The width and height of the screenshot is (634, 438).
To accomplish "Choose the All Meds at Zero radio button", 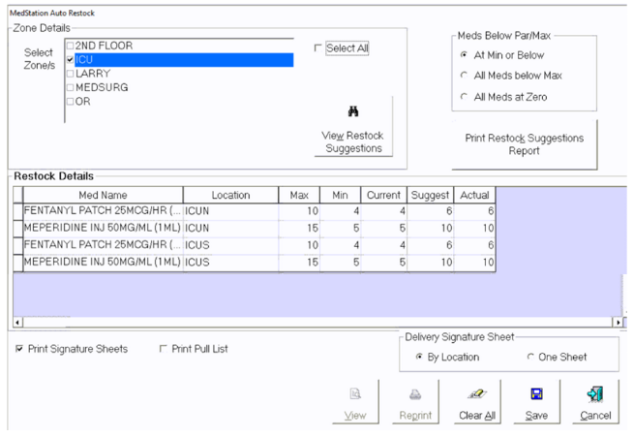I will click(465, 97).
